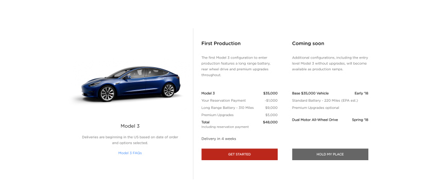Screen dimensions: 443x195
Task: Click the gray Hold My Place button
Action: pos(330,154)
